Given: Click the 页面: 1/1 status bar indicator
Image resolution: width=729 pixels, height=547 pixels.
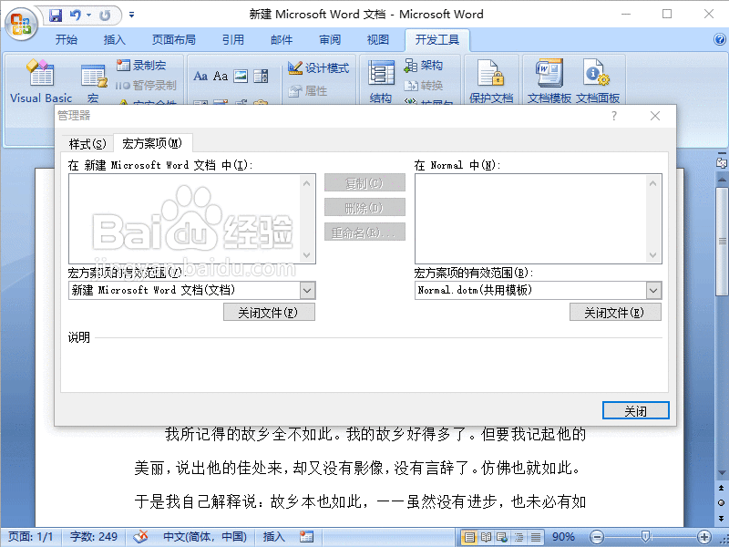Looking at the screenshot, I should coord(31,537).
